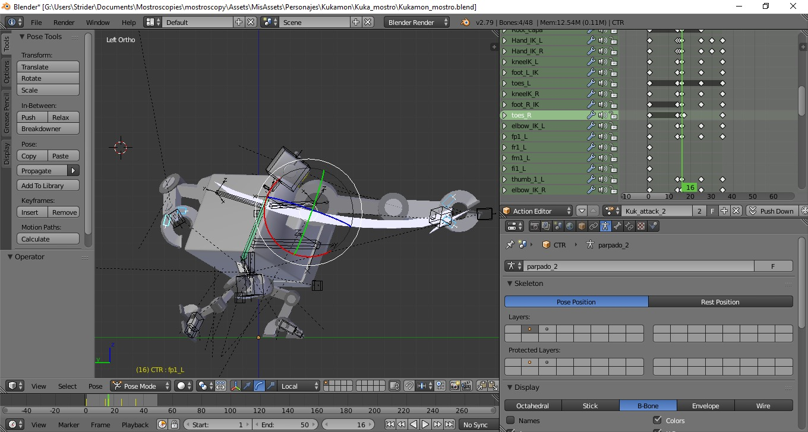Open the World properties globe icon

click(570, 226)
